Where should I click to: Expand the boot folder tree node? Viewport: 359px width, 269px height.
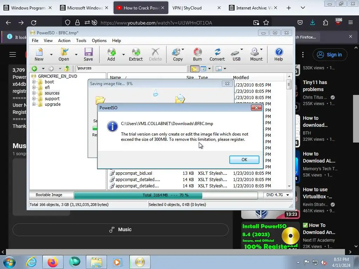(34, 82)
